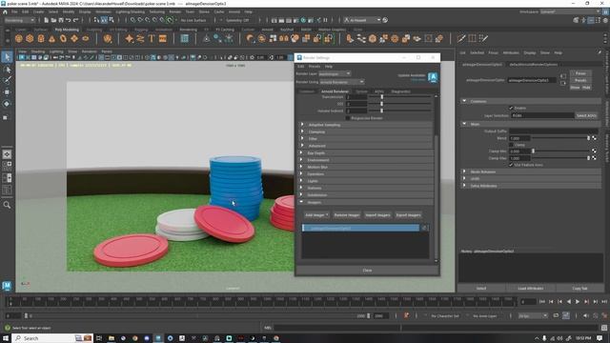Toggle the Progressive Render checkbox
The width and height of the screenshot is (610, 343).
348,118
